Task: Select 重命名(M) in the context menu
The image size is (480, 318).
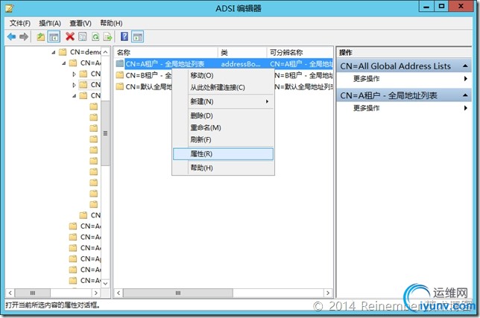Action: pyautogui.click(x=223, y=127)
